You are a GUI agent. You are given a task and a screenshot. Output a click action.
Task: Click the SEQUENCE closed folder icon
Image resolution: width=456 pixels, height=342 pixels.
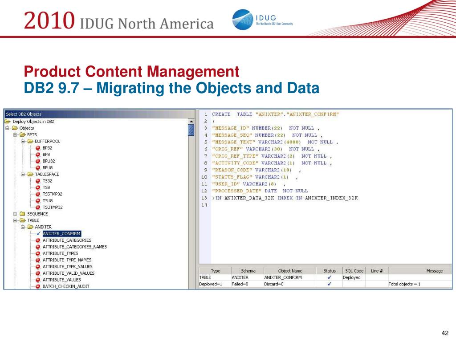(x=23, y=214)
